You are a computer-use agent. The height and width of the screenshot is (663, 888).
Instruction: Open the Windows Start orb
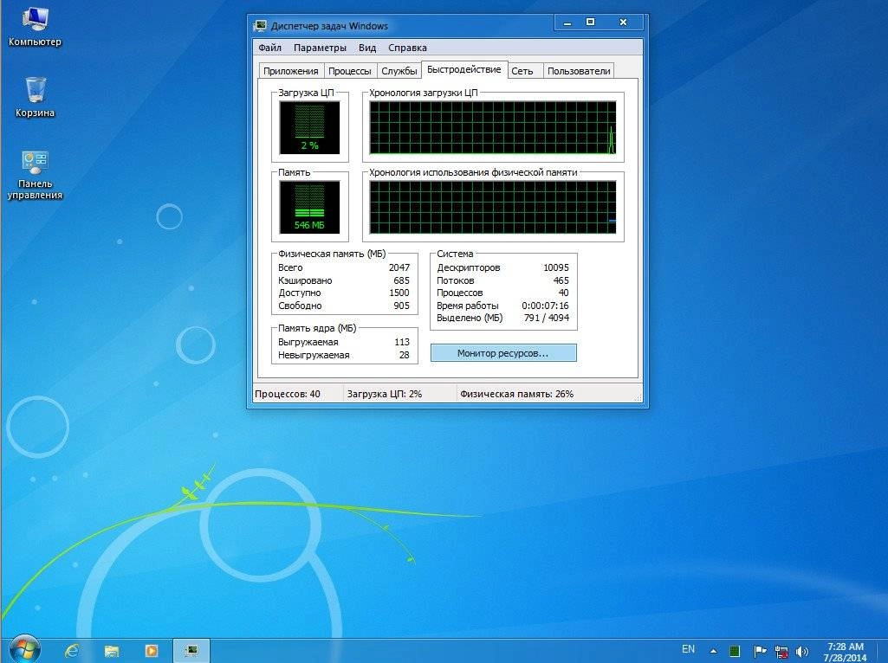[x=23, y=649]
